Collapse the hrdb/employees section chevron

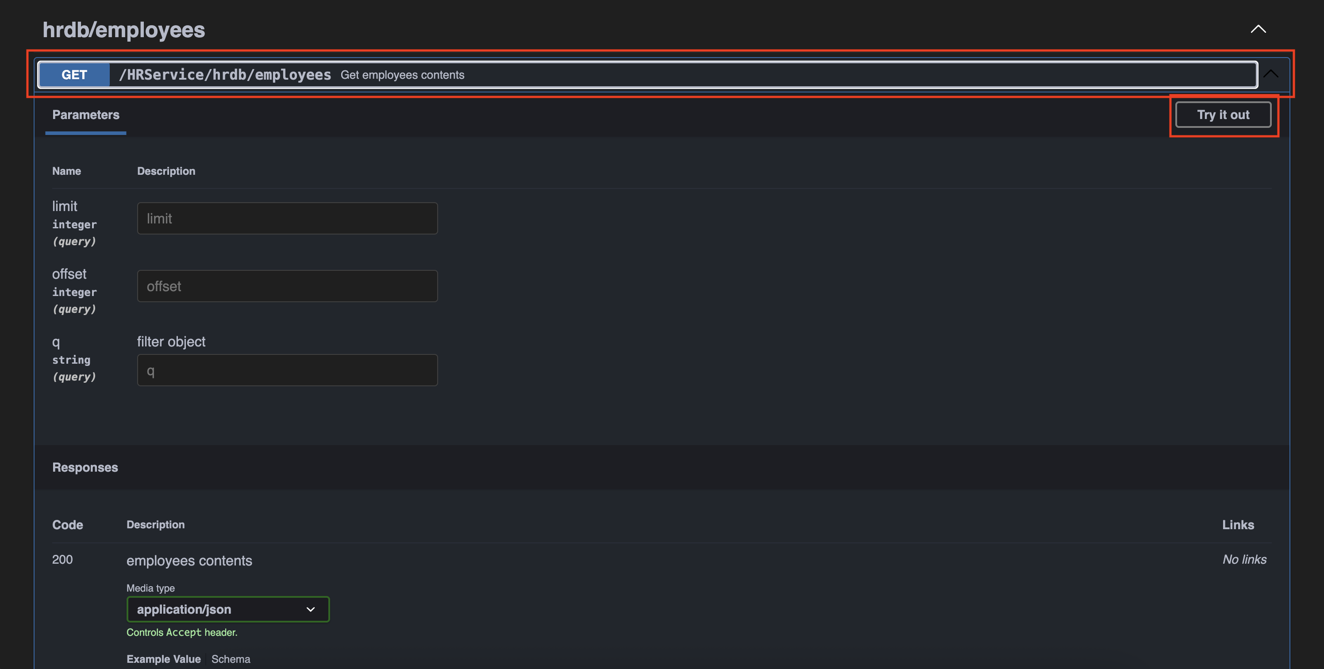pyautogui.click(x=1258, y=29)
